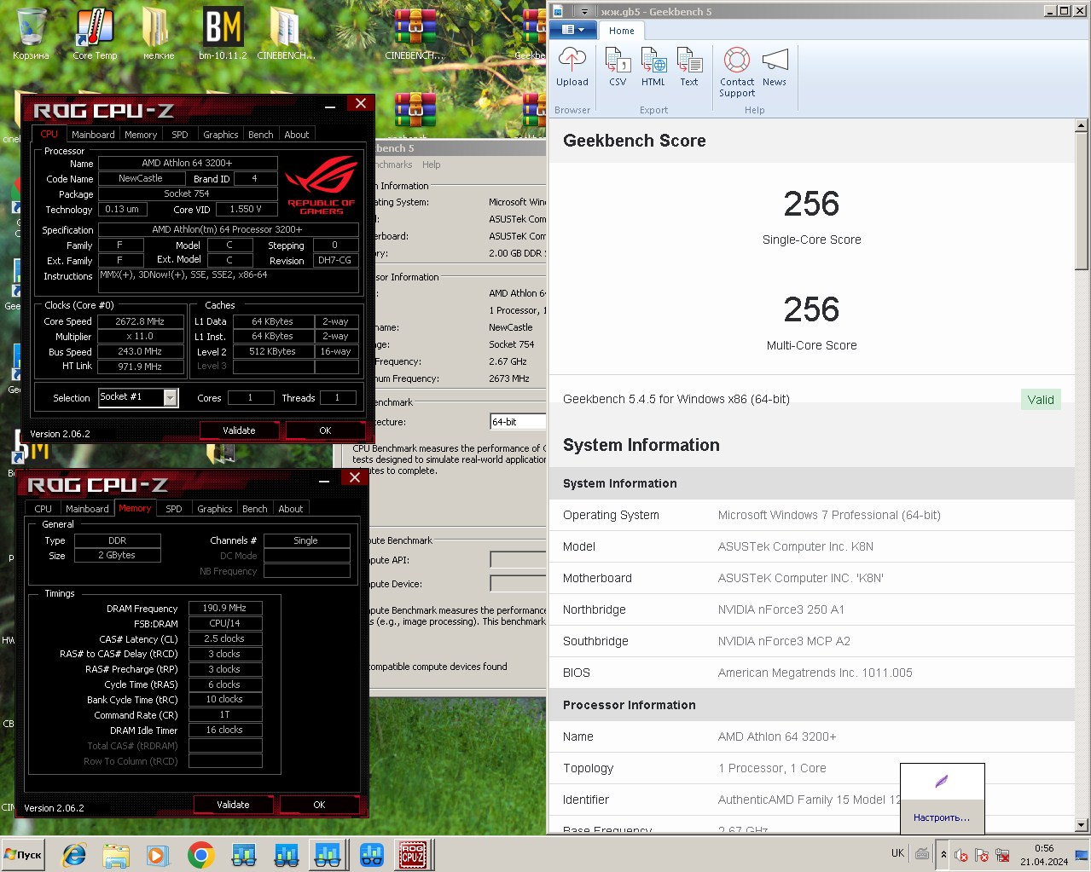
Task: Open the Socket #1 selection dropdown
Action: [171, 397]
